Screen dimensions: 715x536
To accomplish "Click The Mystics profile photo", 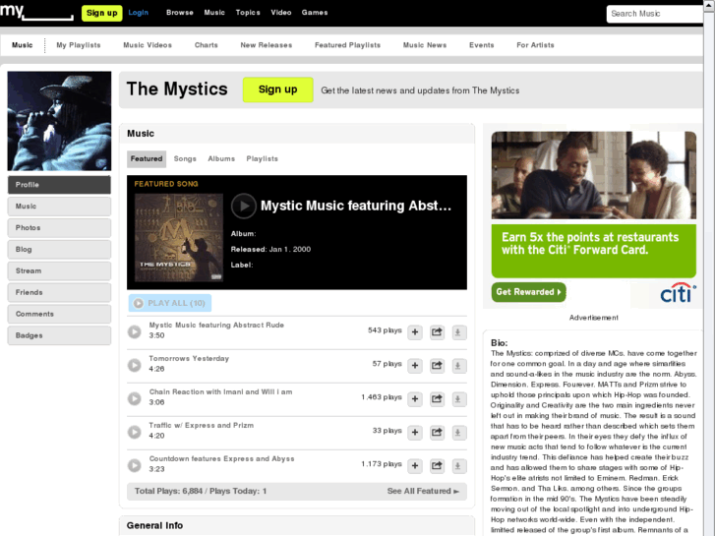I will tap(59, 121).
